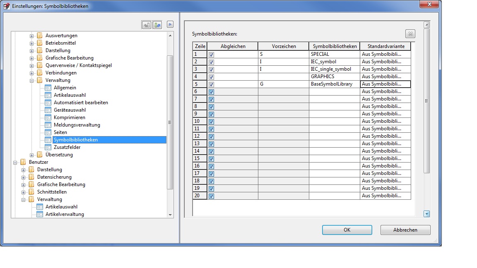Close the Einstellungen dialog window
The image size is (477, 268).
point(429,4)
